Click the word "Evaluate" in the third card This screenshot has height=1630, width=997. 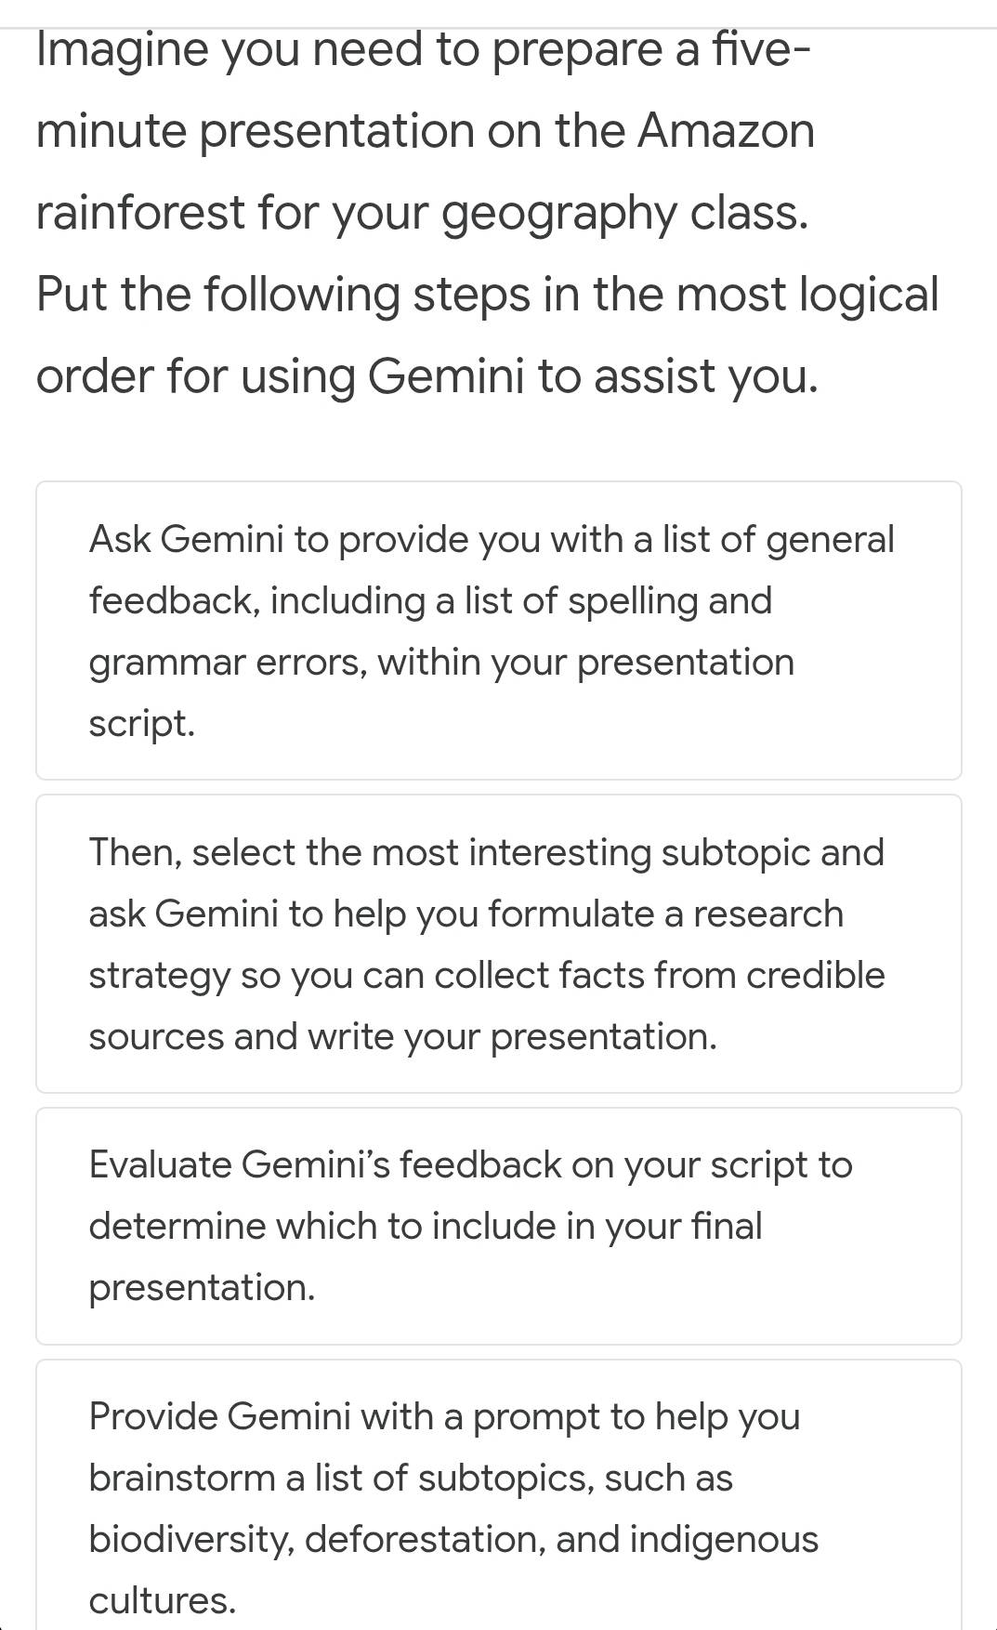coord(160,1165)
